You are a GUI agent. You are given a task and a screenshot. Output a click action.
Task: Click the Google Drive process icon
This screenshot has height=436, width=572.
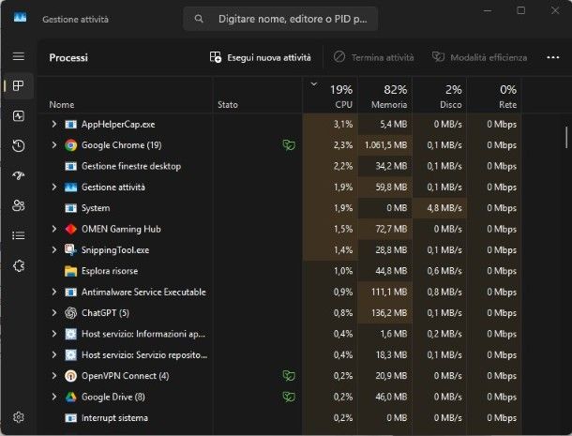(70, 397)
